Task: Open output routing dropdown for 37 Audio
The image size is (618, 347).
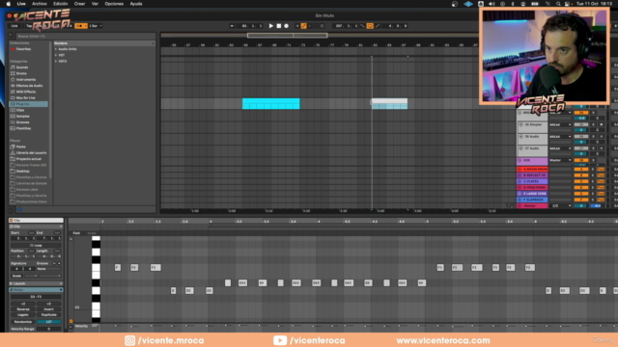Action: click(x=560, y=148)
